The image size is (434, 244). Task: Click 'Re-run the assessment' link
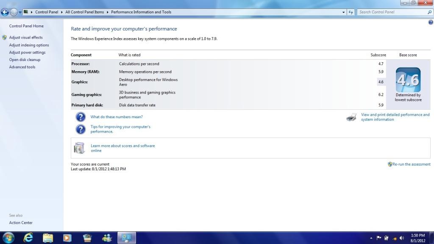click(411, 164)
